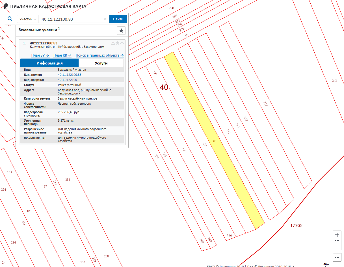This screenshot has height=267, width=344.
Task: Click parcel label 272 on map
Action: tap(246, 119)
